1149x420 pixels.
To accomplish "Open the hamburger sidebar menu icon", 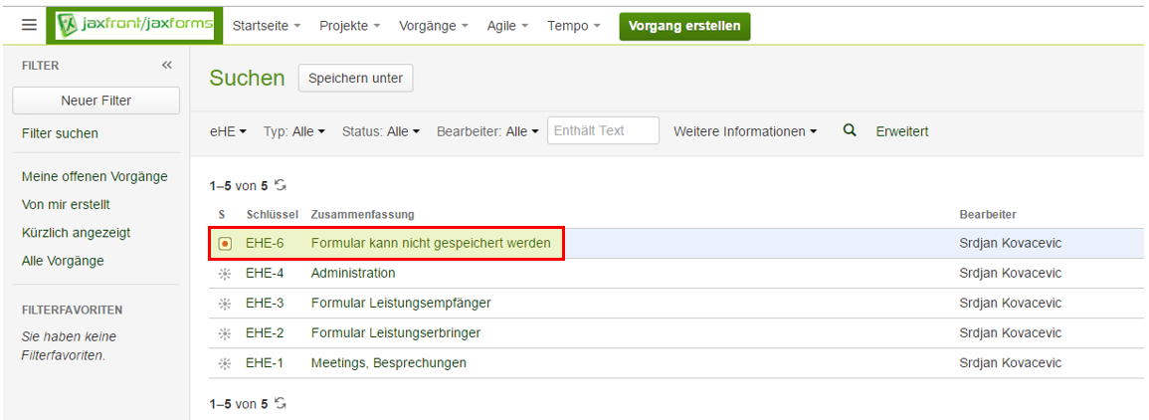I will click(x=29, y=26).
